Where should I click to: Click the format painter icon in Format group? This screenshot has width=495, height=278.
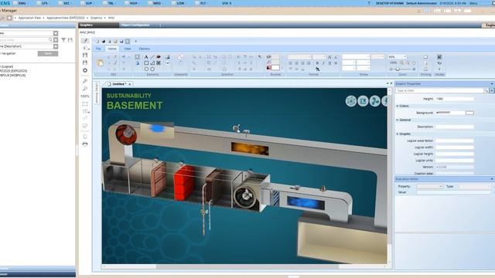[x=317, y=69]
